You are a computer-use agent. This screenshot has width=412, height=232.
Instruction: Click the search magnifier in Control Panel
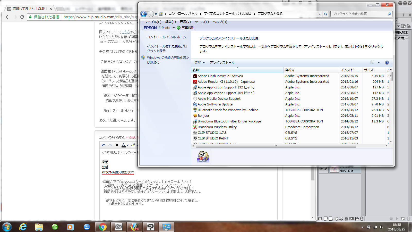[389, 14]
